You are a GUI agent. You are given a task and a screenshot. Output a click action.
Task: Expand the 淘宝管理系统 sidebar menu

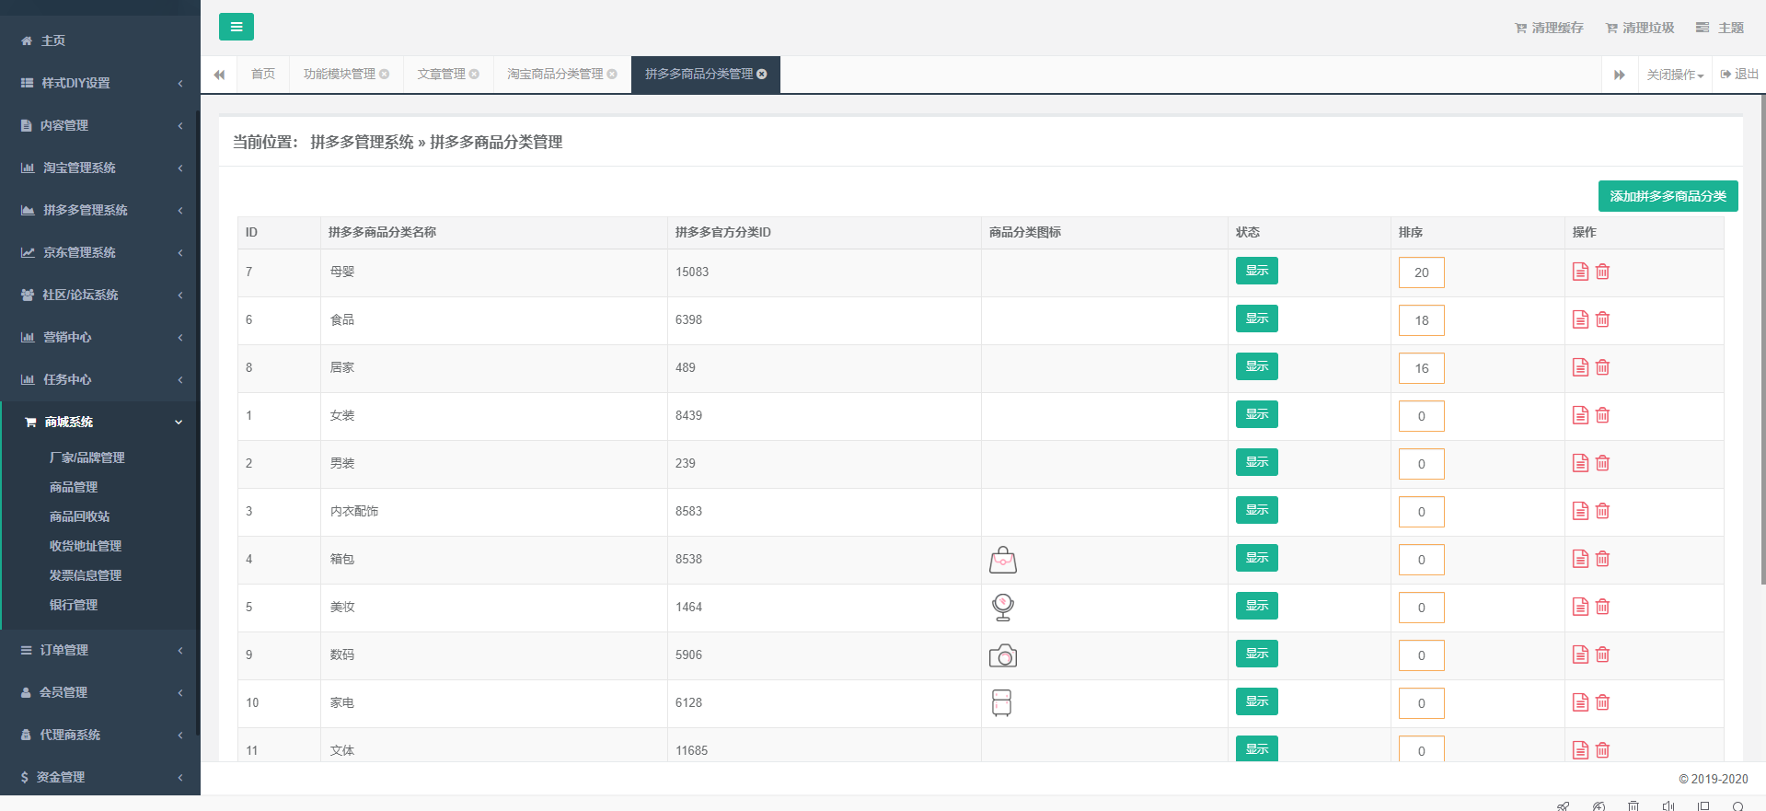click(99, 168)
